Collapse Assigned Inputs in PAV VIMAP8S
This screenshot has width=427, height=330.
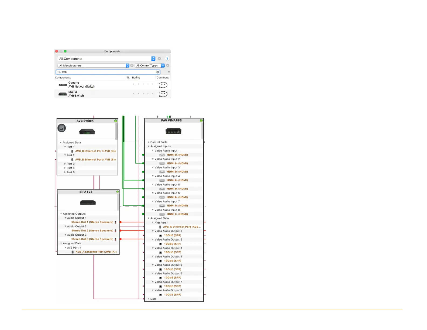pos(149,146)
